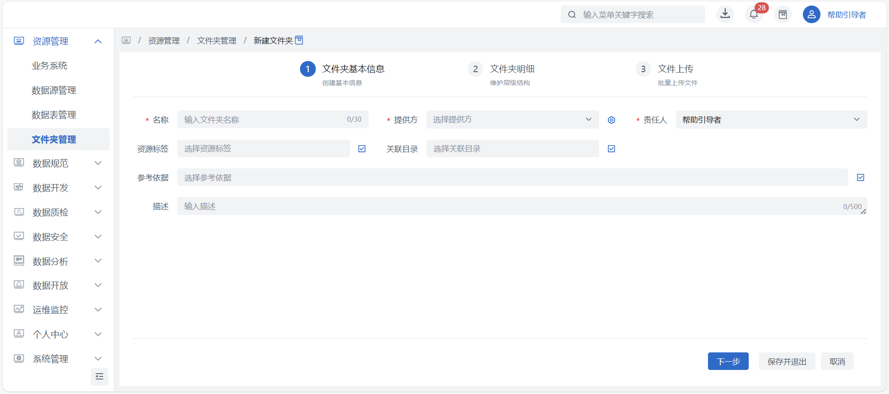Click the step 2 circle indicator

[476, 69]
